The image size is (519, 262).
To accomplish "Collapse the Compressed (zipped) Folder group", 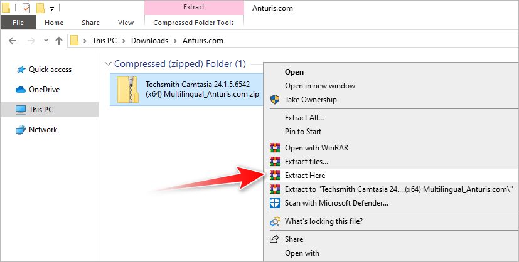I will click(x=109, y=64).
